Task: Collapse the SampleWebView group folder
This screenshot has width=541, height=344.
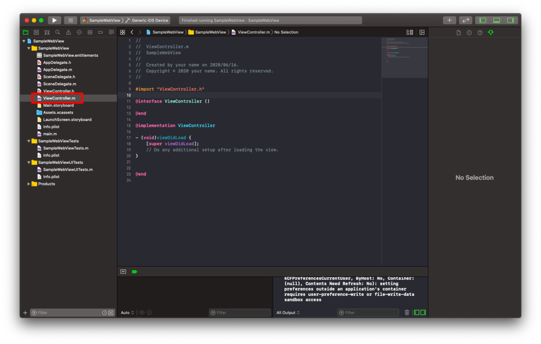Action: (29, 48)
